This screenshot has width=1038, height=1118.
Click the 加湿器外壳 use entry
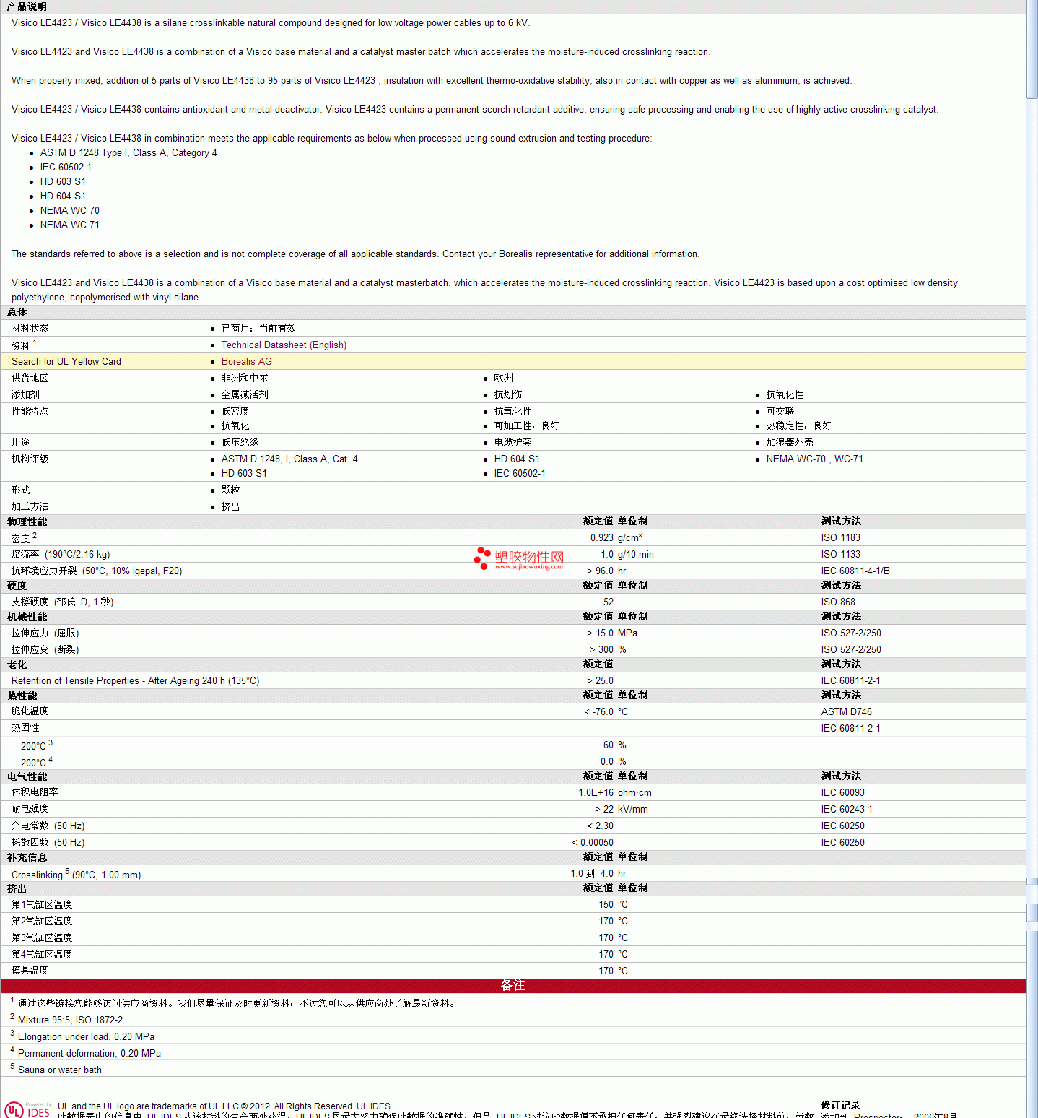(x=790, y=443)
